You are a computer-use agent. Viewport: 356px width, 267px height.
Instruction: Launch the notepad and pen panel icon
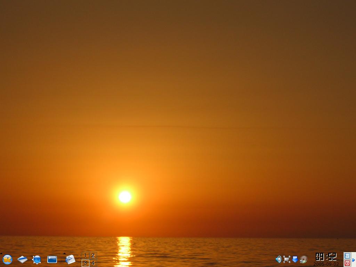tap(22, 259)
